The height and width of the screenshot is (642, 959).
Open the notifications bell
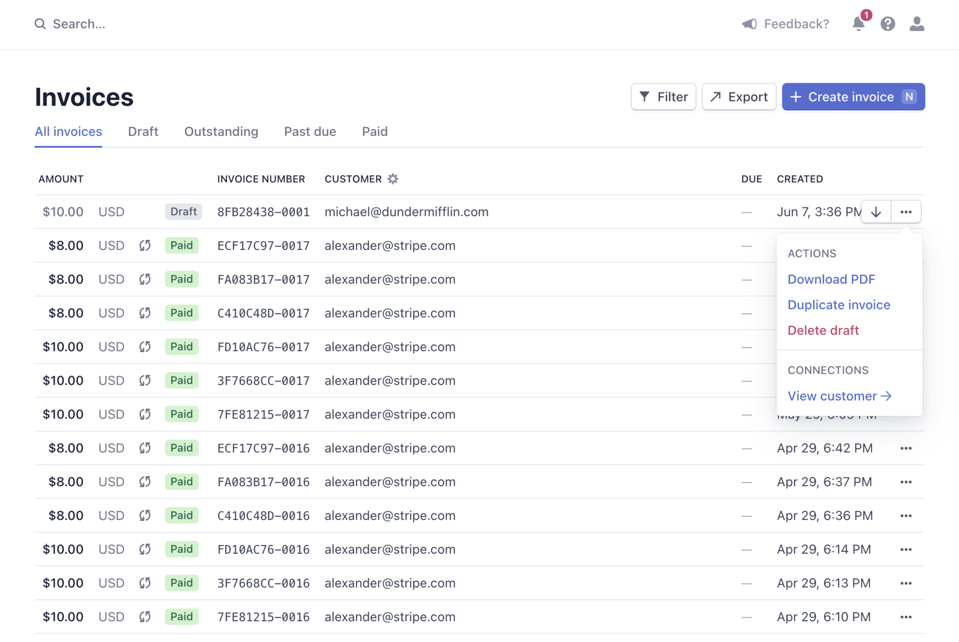click(x=858, y=24)
